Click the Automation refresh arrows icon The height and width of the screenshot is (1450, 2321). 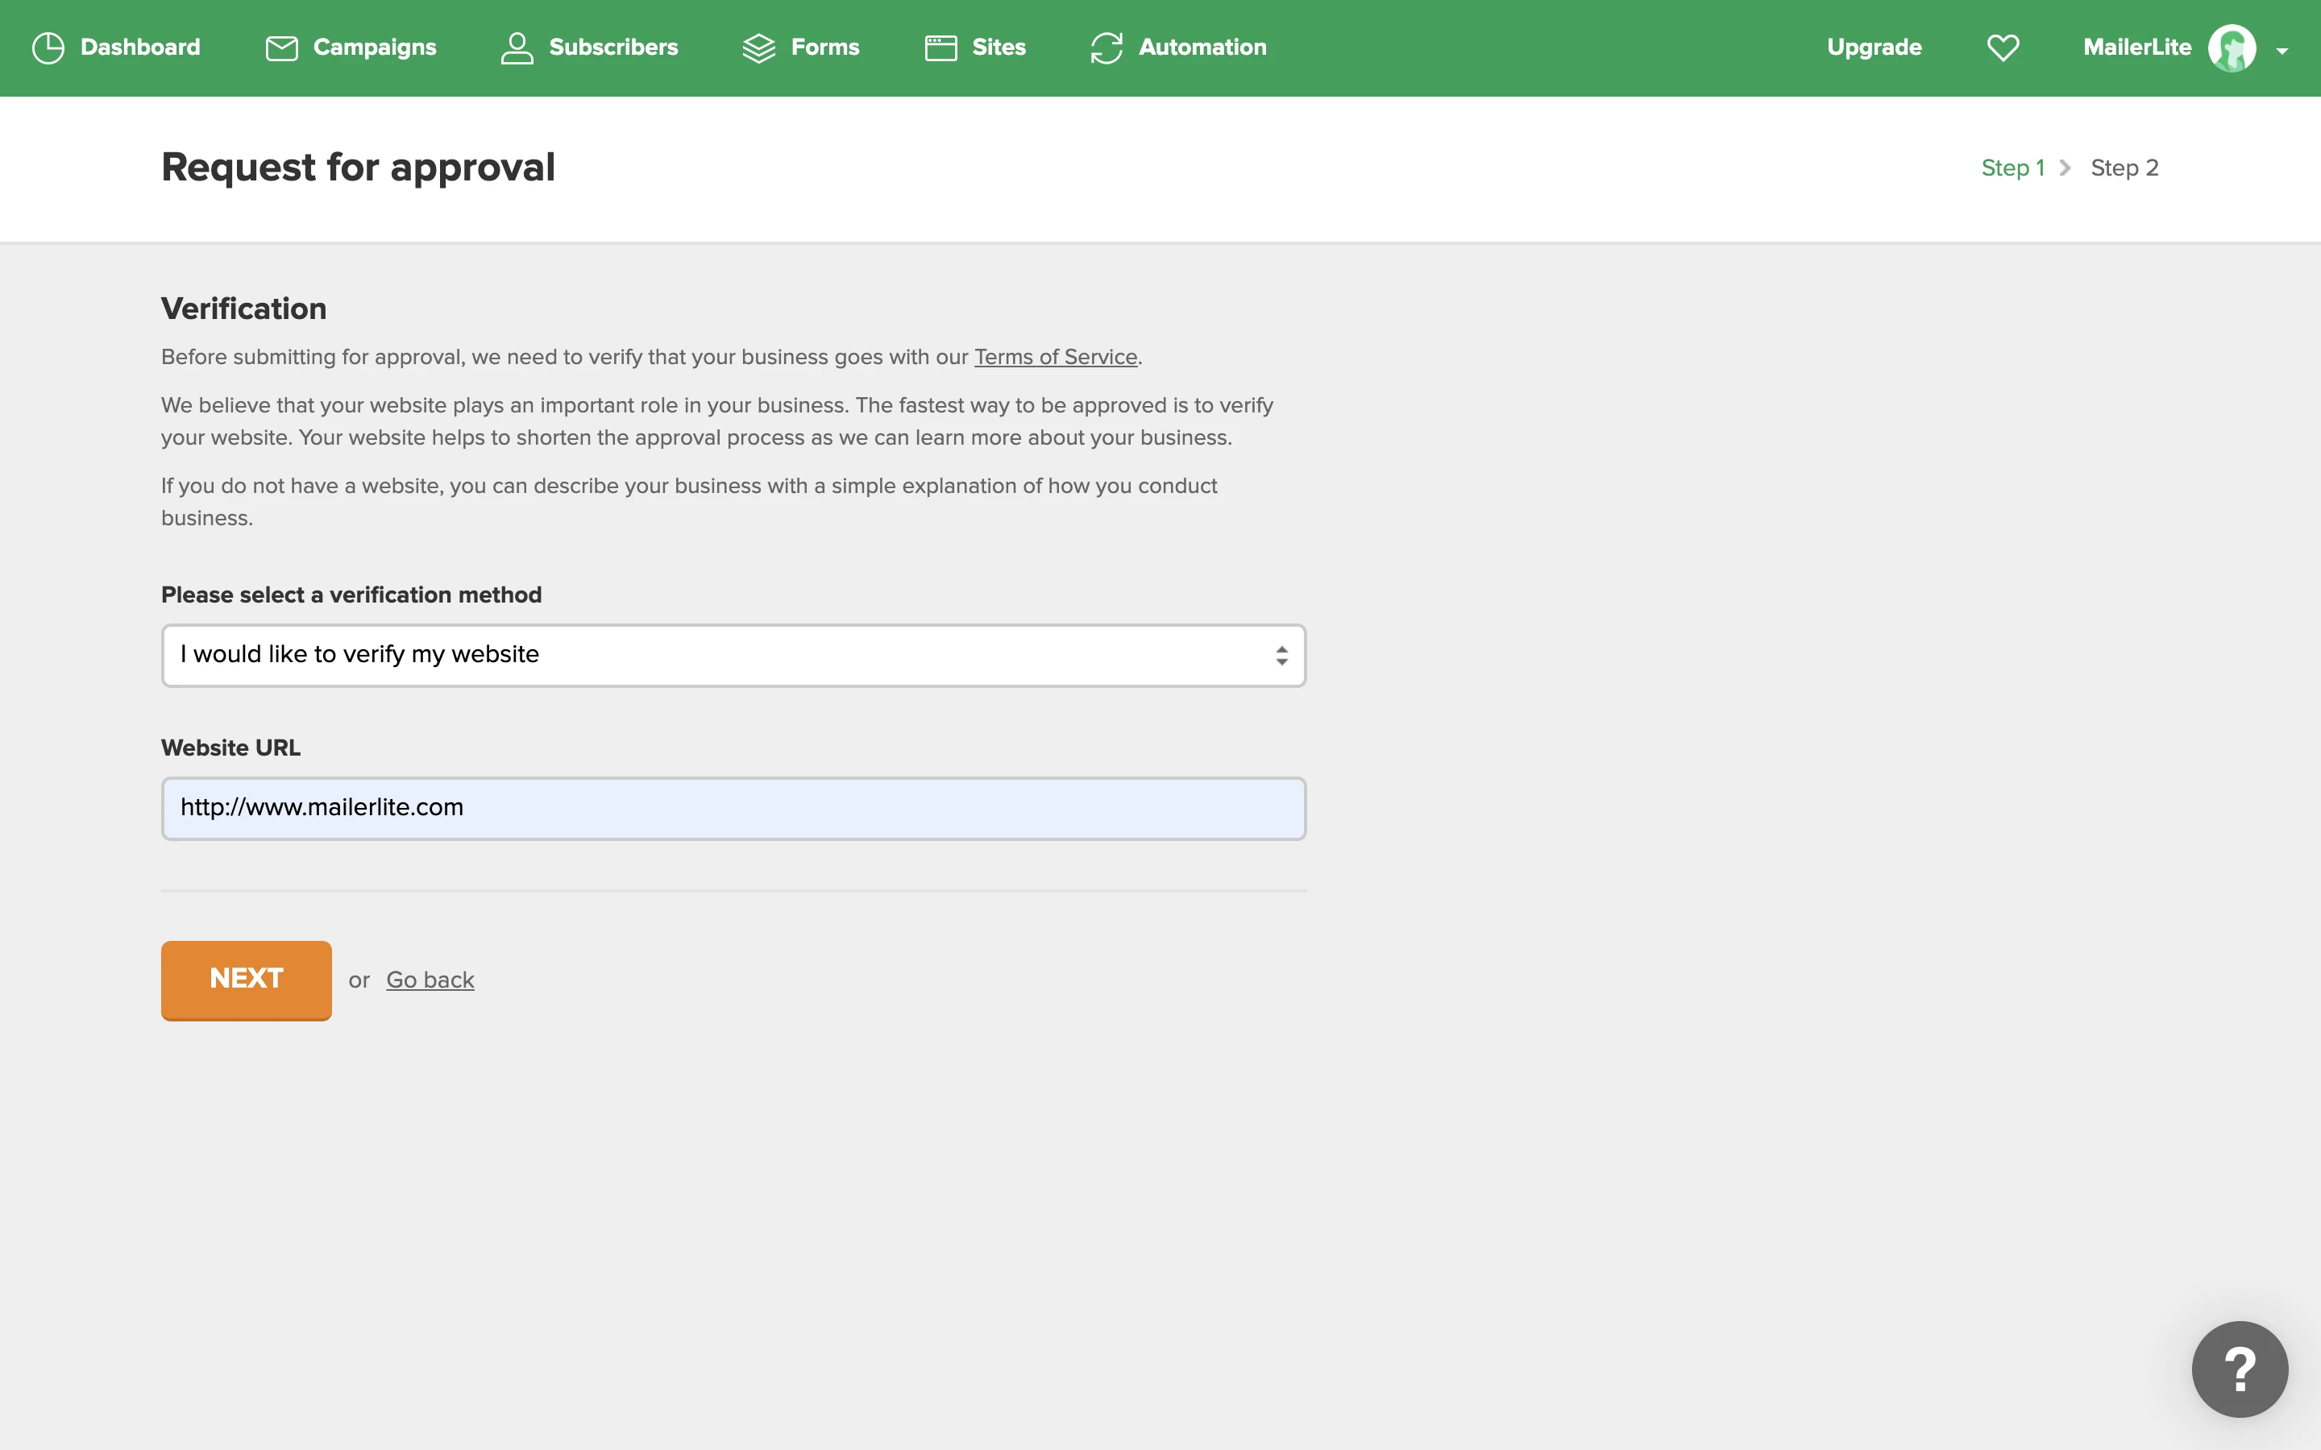point(1106,48)
